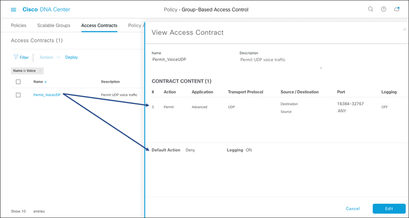Click the Filter funnel icon

[16, 57]
